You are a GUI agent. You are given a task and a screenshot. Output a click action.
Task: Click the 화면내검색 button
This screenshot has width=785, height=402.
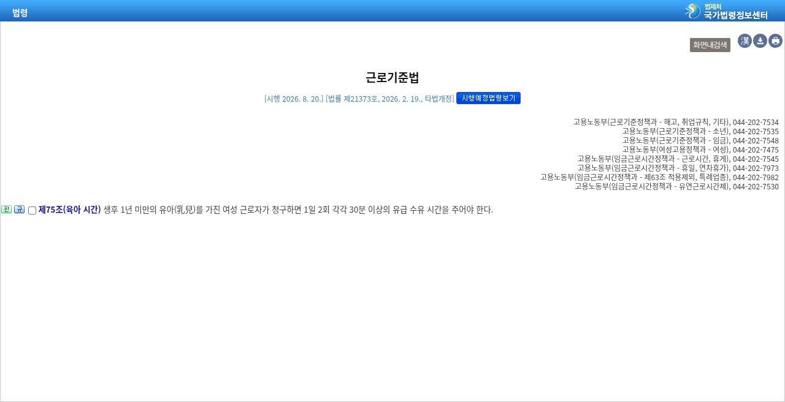[x=710, y=45]
